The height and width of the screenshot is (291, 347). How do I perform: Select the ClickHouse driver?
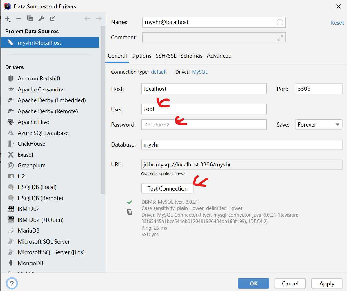(x=31, y=144)
